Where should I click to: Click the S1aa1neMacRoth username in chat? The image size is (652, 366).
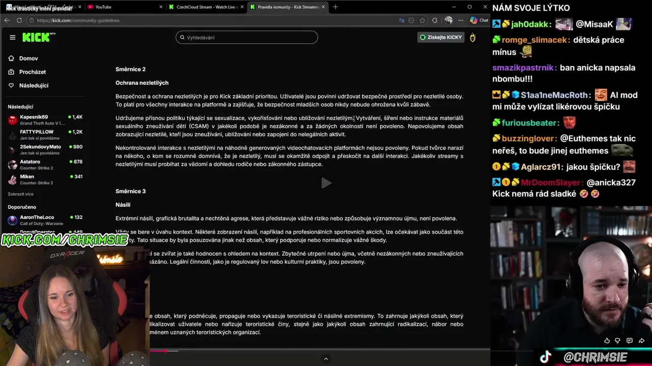(554, 95)
